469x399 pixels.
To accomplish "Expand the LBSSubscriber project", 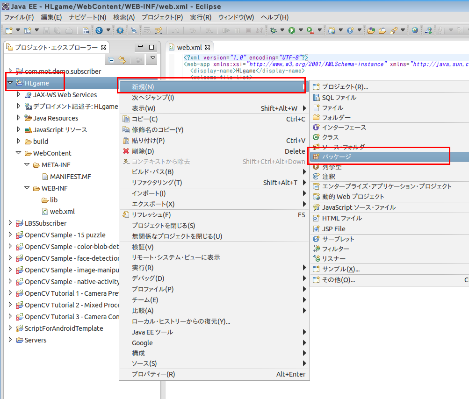I will point(10,223).
